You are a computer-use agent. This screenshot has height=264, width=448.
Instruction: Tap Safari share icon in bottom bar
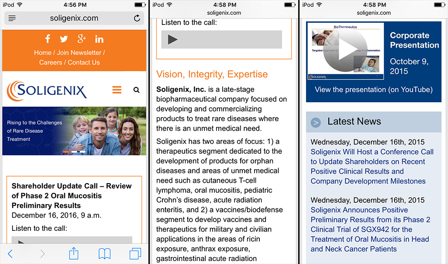[x=74, y=254]
